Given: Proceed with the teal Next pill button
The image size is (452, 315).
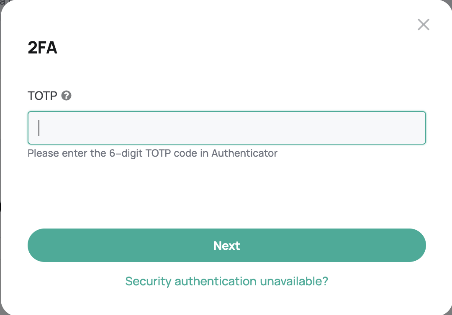Looking at the screenshot, I should point(226,245).
